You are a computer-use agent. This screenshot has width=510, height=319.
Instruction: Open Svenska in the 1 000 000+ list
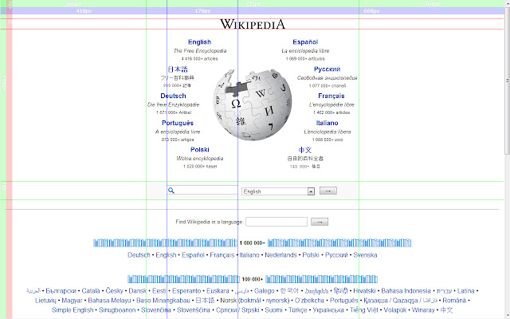[x=365, y=255]
